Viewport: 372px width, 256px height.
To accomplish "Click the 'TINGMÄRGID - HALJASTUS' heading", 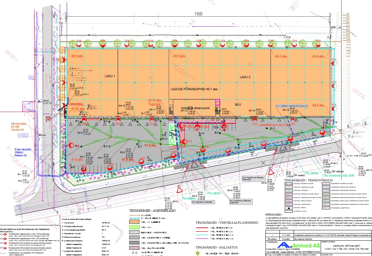I will (x=217, y=247).
